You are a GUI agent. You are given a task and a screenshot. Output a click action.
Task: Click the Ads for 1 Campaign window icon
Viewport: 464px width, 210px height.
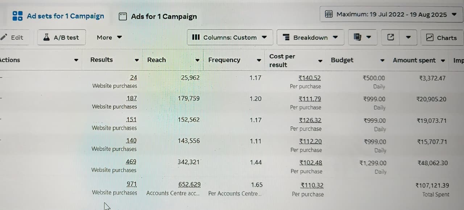(123, 16)
